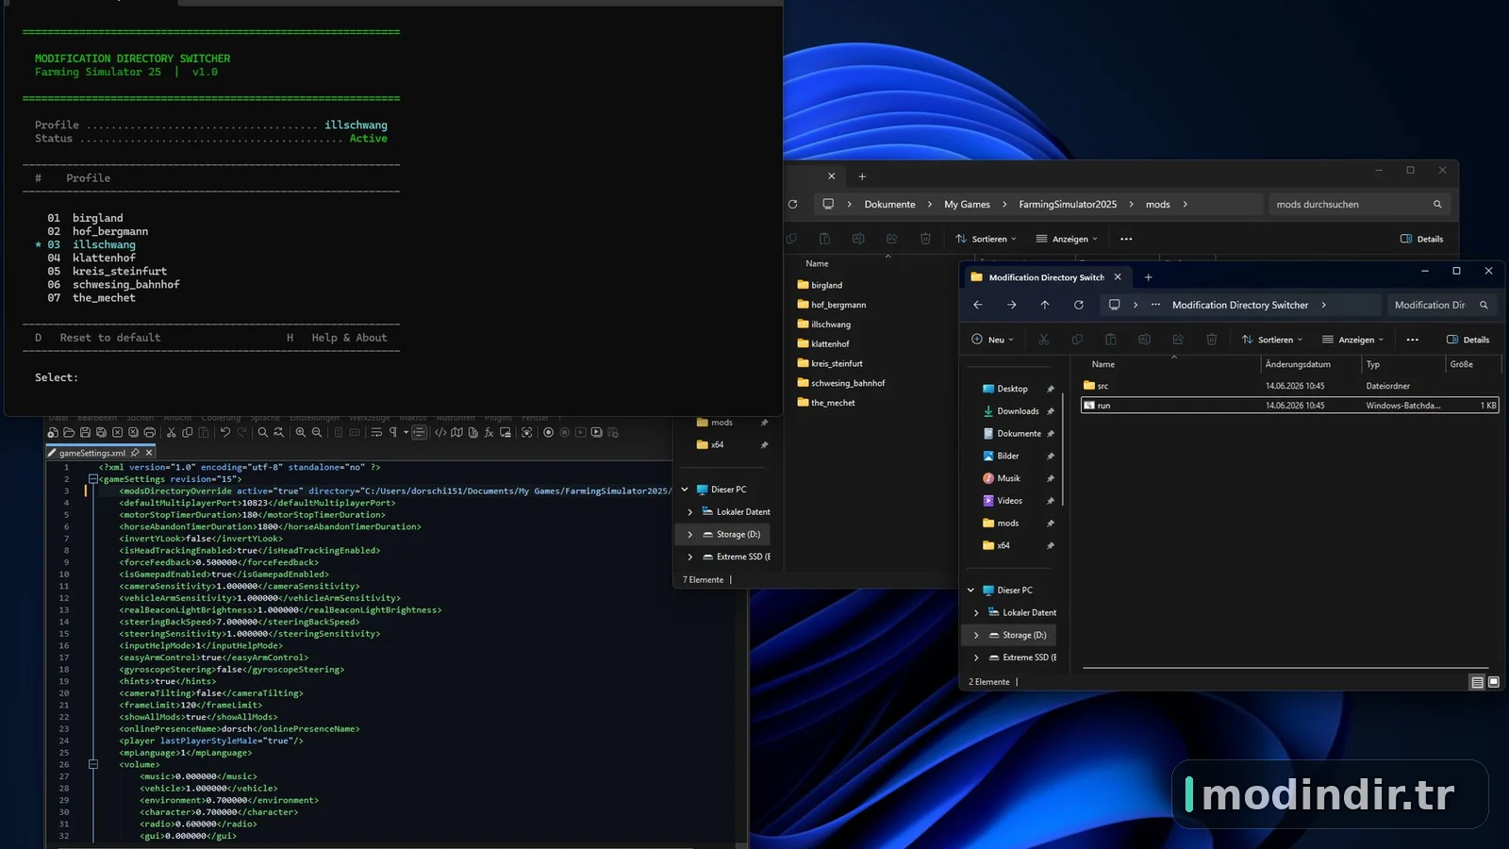This screenshot has height=849, width=1509.
Task: Zoom in on the Notepad++ editor
Action: (x=301, y=432)
